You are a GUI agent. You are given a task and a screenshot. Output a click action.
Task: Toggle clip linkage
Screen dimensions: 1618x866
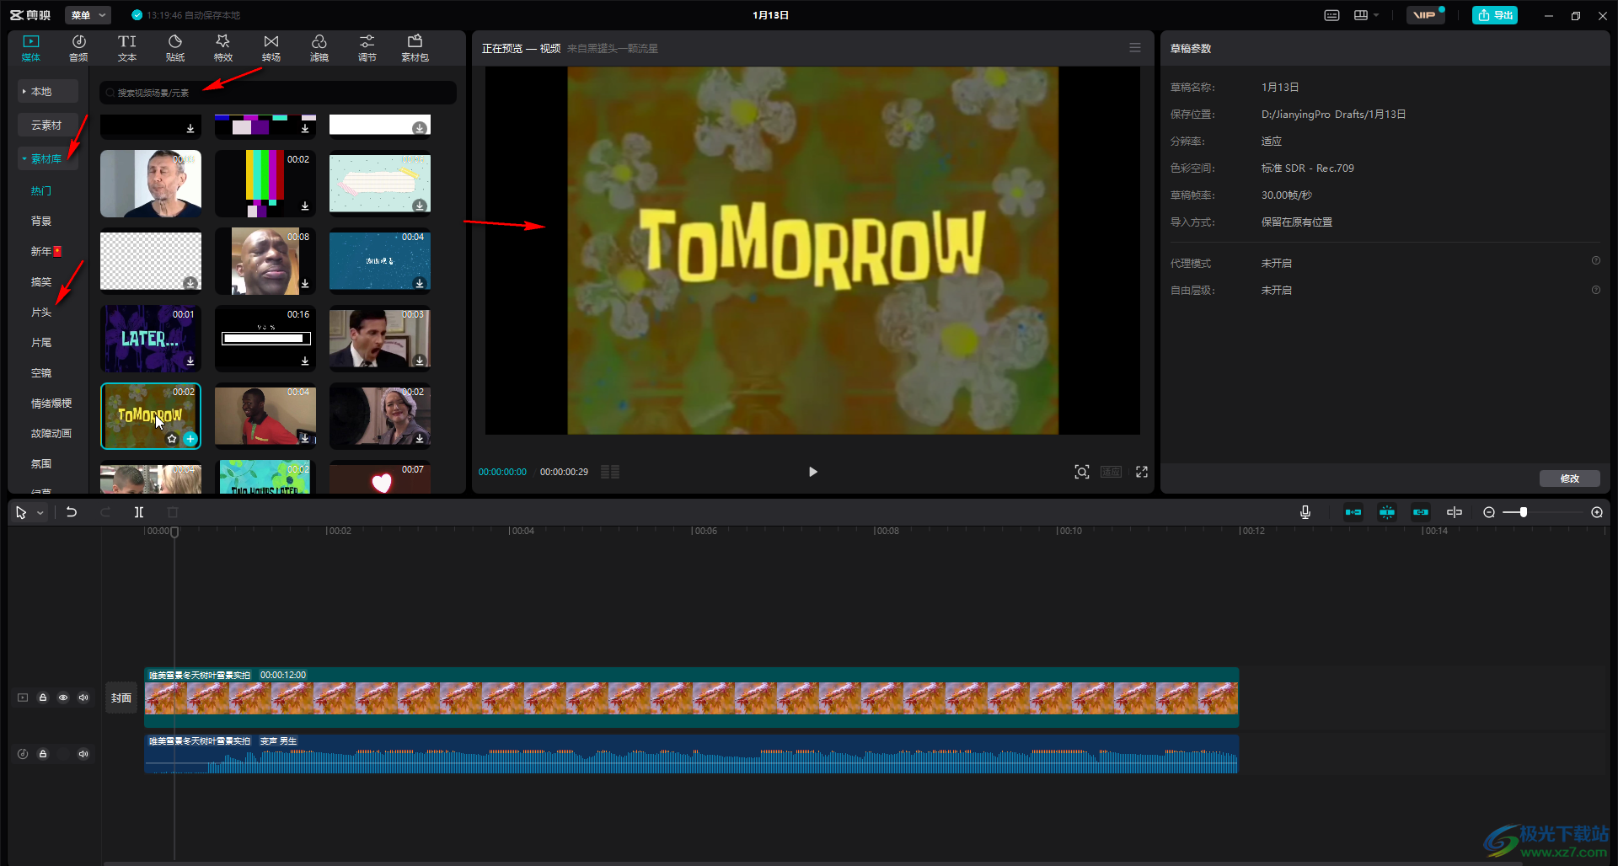[x=1421, y=512]
